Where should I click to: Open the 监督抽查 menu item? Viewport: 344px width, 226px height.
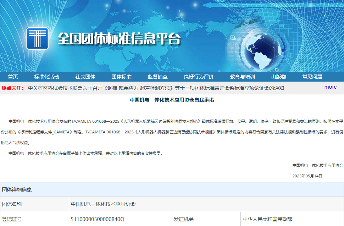pos(157,77)
